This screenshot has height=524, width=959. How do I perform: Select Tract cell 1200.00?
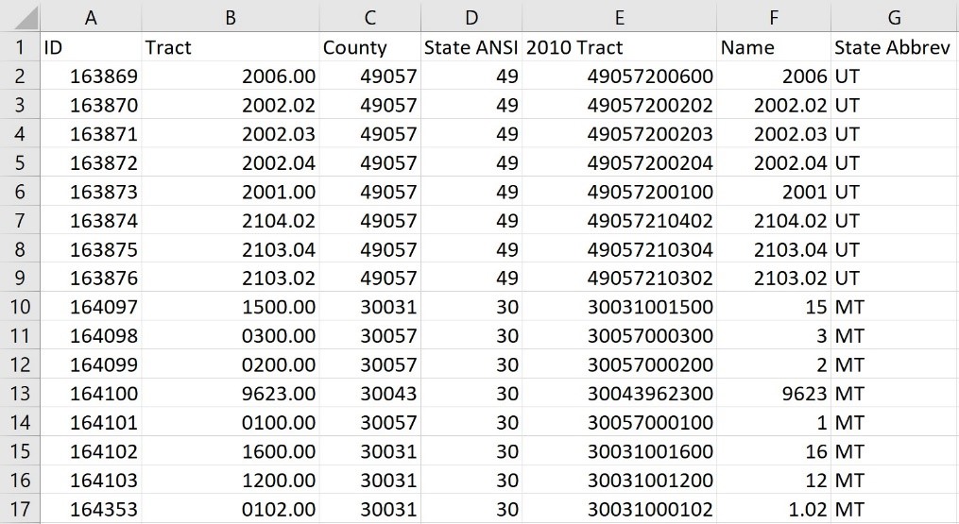[x=230, y=481]
